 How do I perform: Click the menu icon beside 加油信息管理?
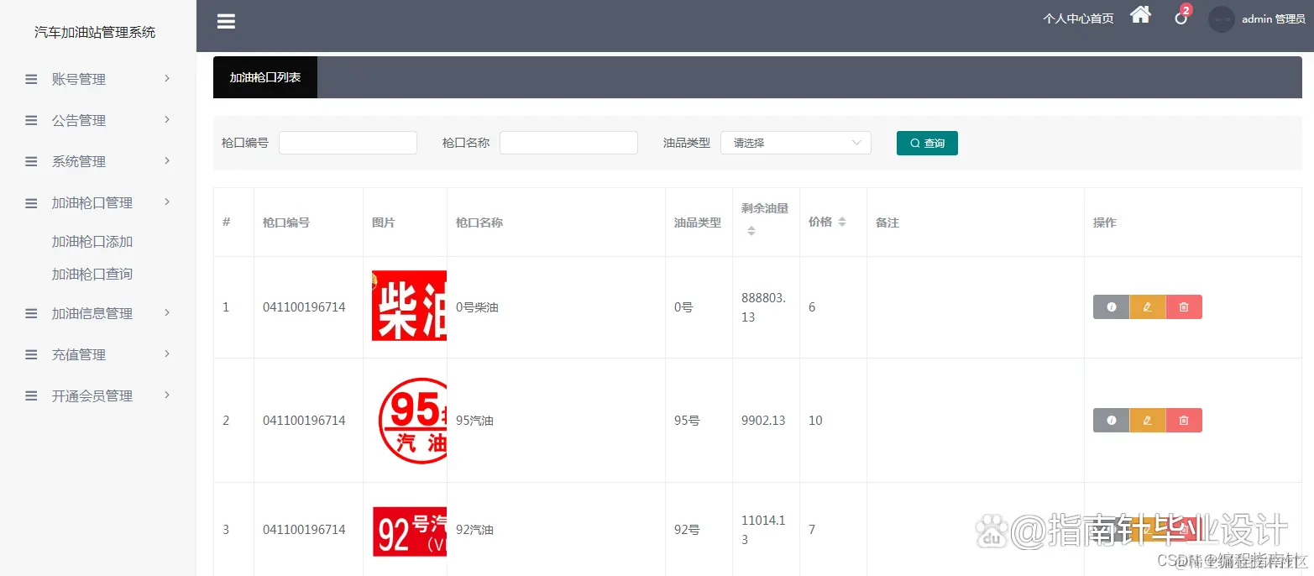(31, 313)
